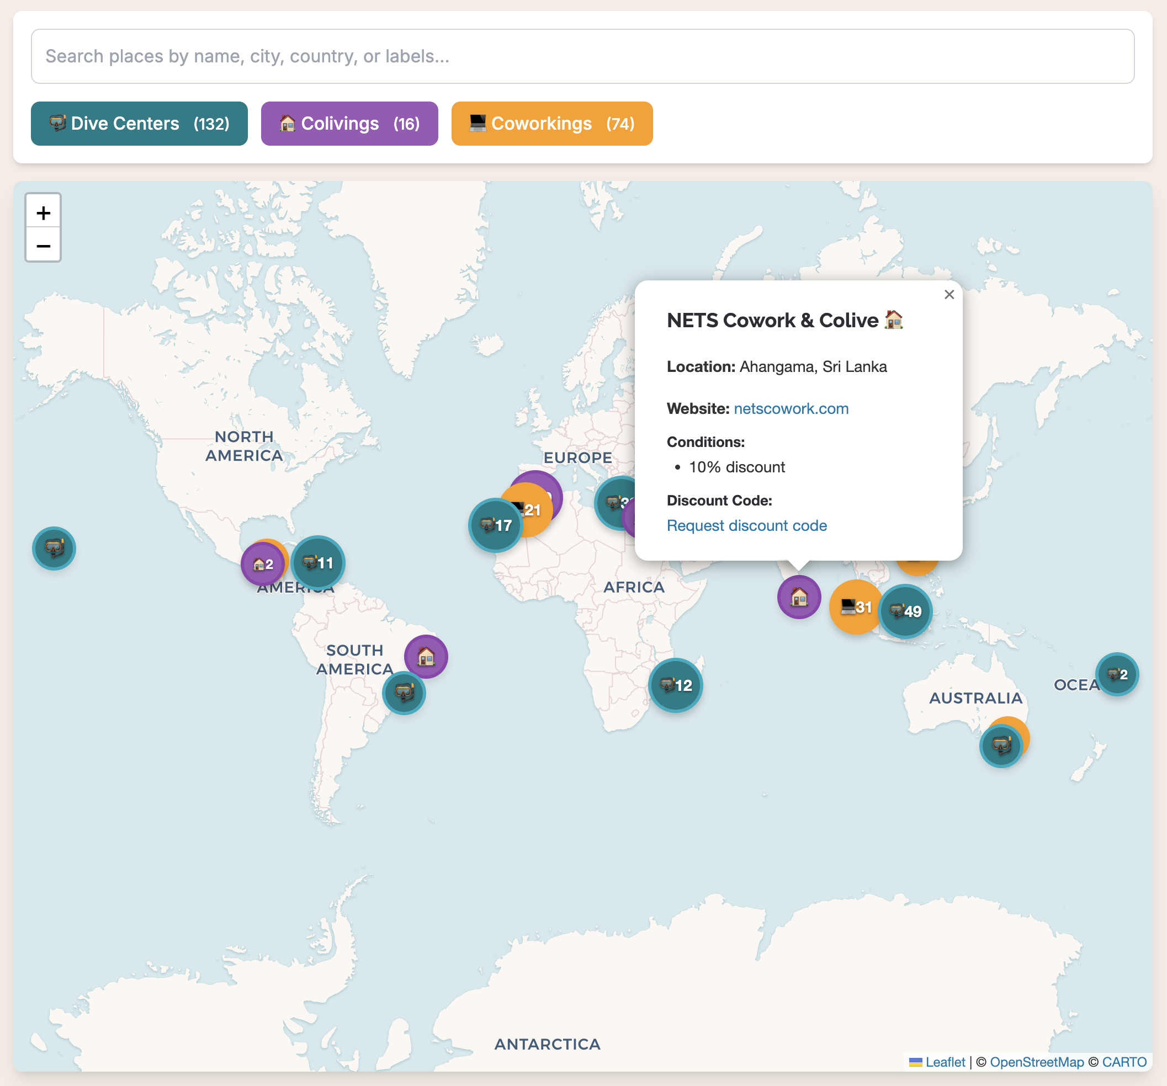Toggle the Dive Centers filter

click(139, 123)
